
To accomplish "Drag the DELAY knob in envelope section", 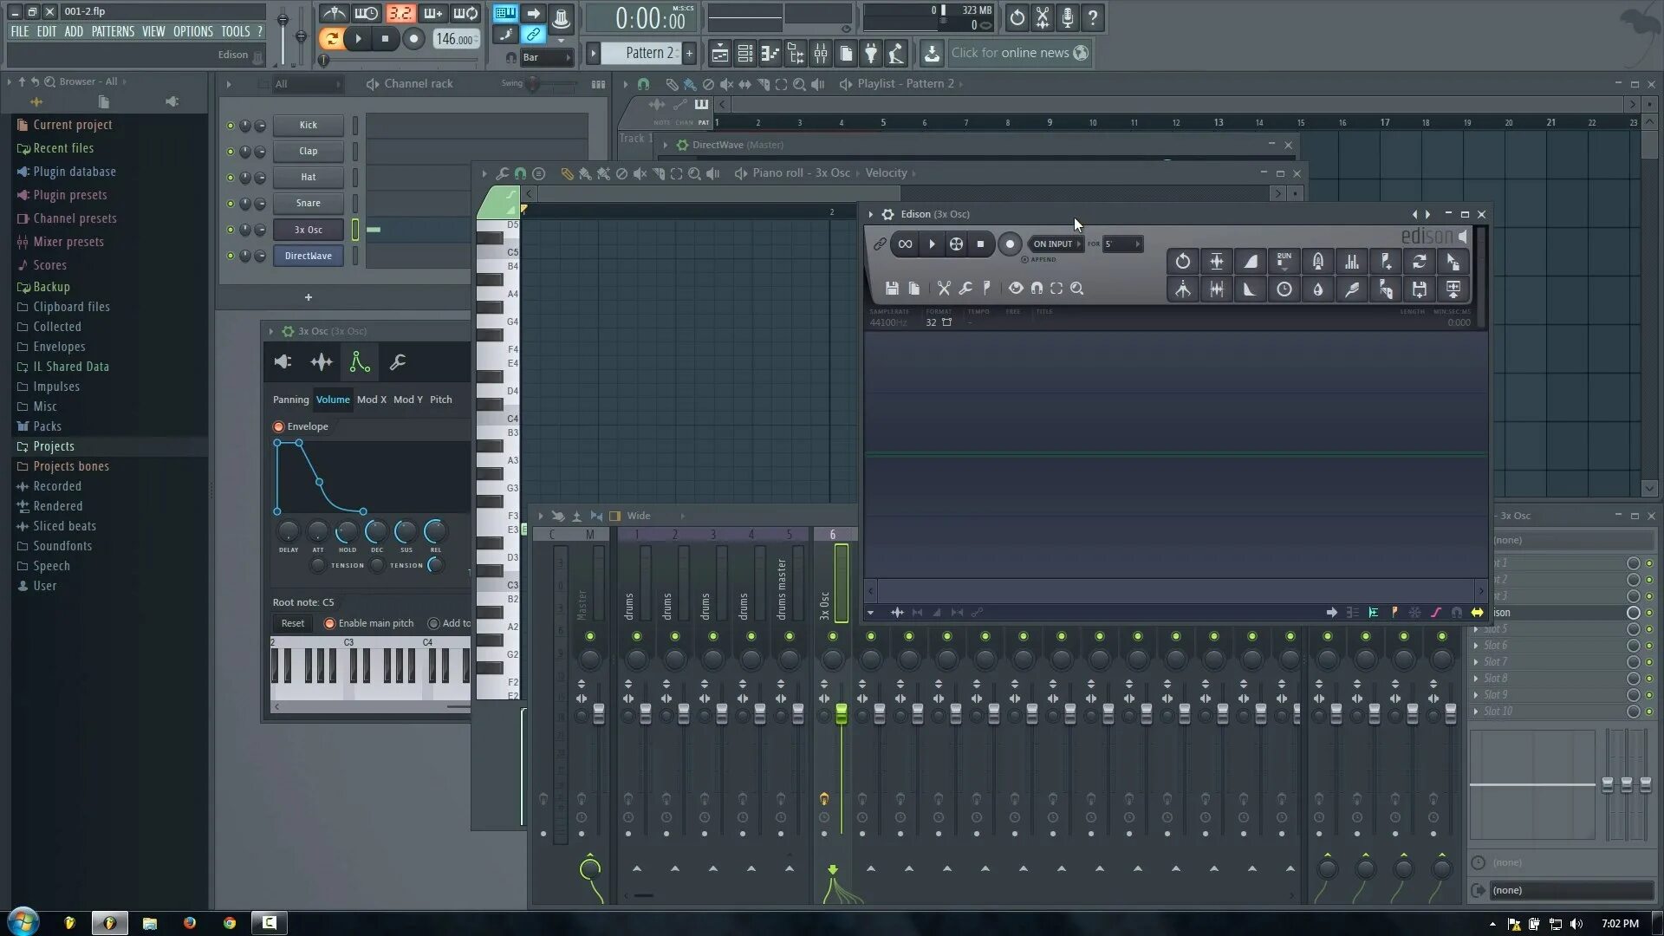I will tap(289, 531).
